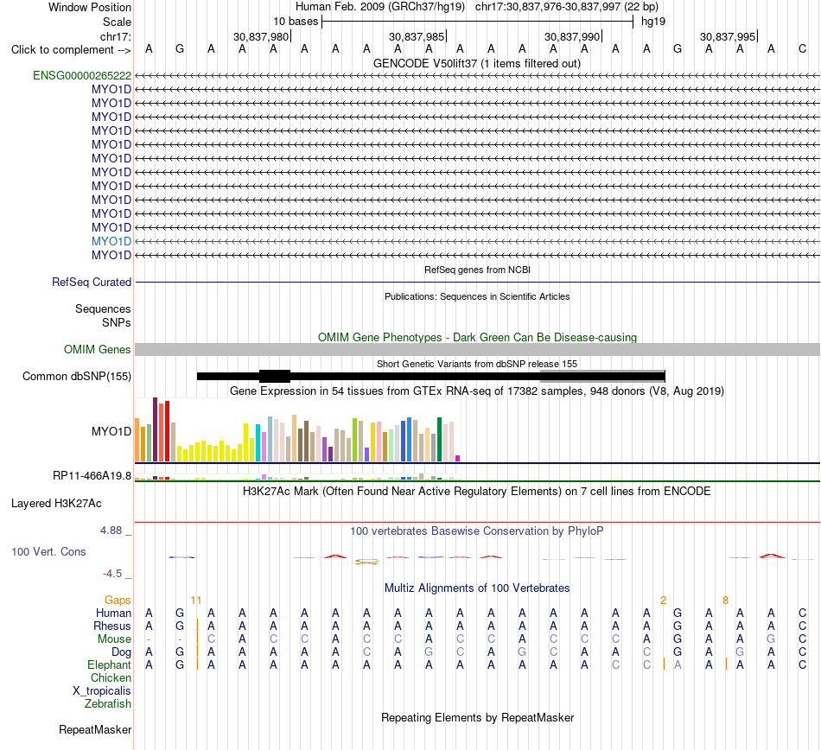Open the 100 Vert. Cons track label
Image resolution: width=821 pixels, height=750 pixels.
48,551
